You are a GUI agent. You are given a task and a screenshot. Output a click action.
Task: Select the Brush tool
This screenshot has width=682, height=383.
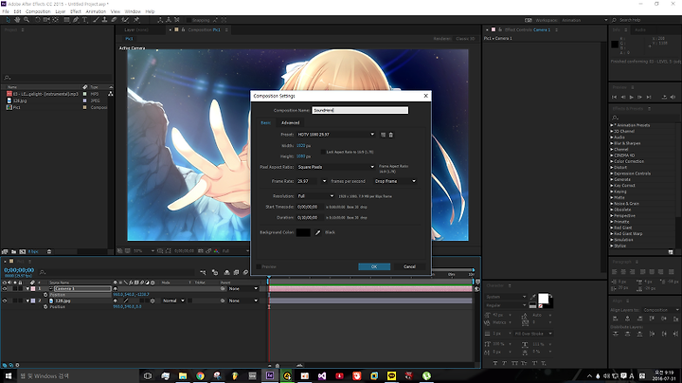coord(96,20)
